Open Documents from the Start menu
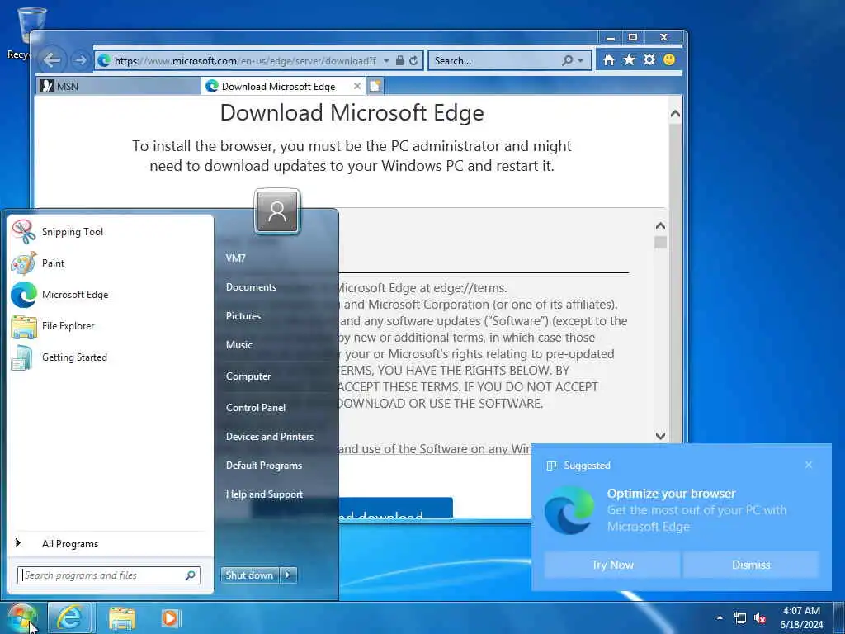This screenshot has width=845, height=634. point(251,287)
